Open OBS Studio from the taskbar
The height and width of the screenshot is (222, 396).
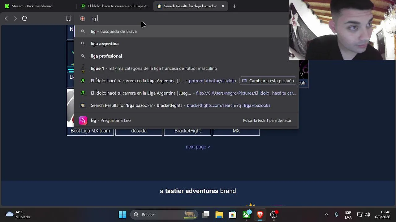click(x=274, y=215)
